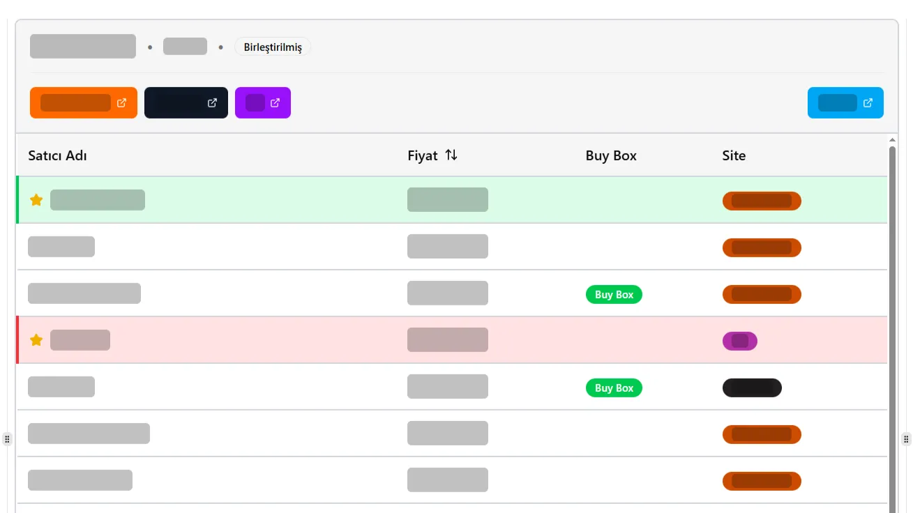Click the drag handle on the right panel edge
The width and height of the screenshot is (913, 513).
(906, 439)
